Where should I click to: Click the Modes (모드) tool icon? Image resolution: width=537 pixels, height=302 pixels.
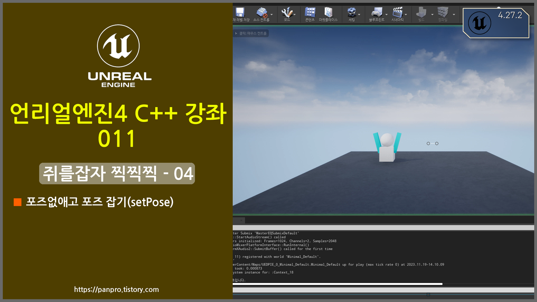(287, 13)
